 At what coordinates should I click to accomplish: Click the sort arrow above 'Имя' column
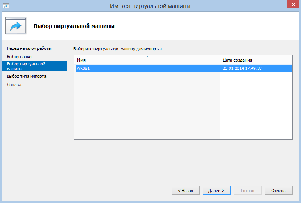(147, 57)
